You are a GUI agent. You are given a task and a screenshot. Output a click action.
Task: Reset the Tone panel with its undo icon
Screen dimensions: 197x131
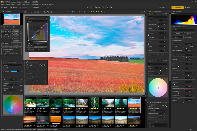(x=163, y=14)
